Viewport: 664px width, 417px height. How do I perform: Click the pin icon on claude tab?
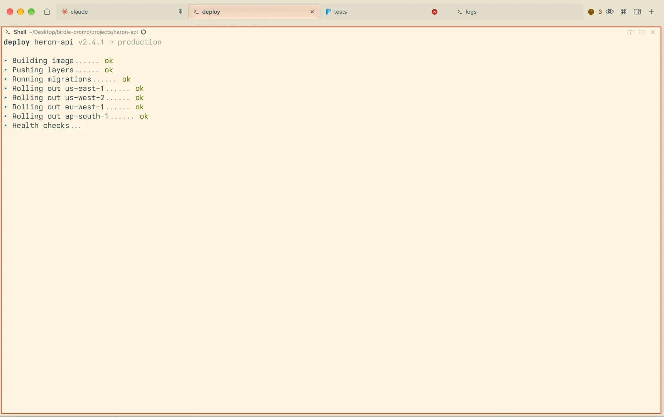(x=180, y=12)
